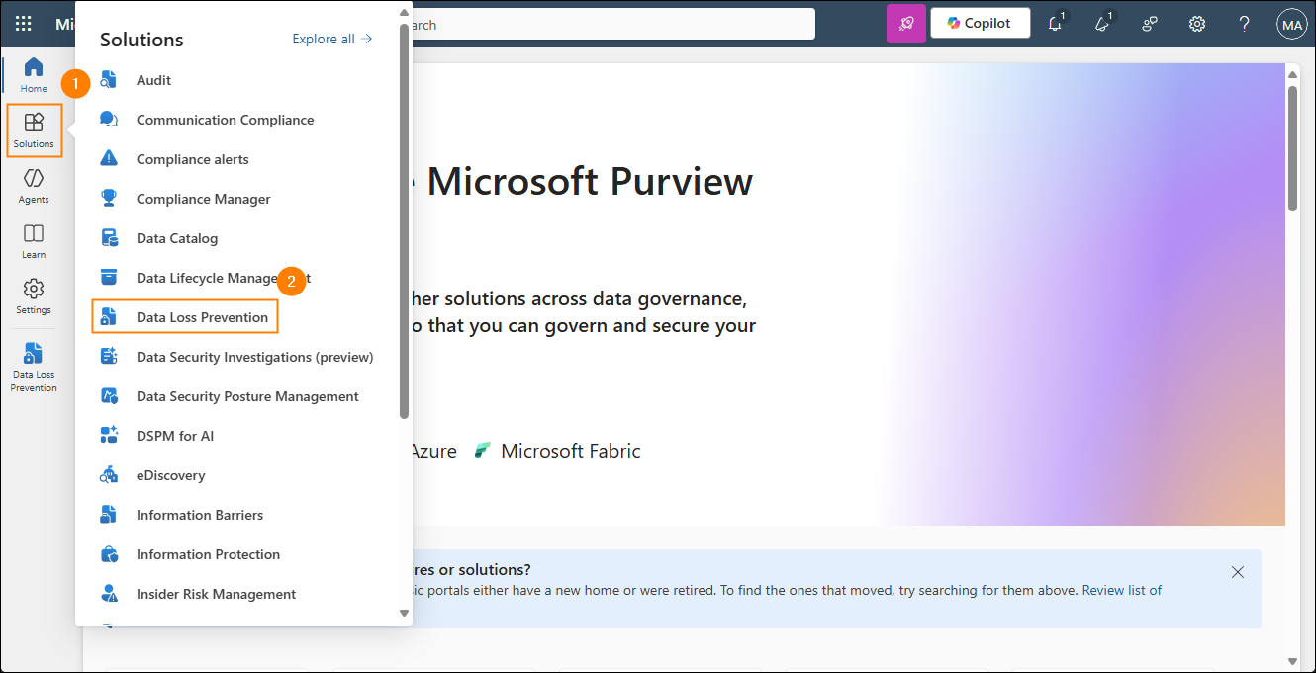This screenshot has height=673, width=1316.
Task: Open Learn in the left rail
Action: coord(34,241)
